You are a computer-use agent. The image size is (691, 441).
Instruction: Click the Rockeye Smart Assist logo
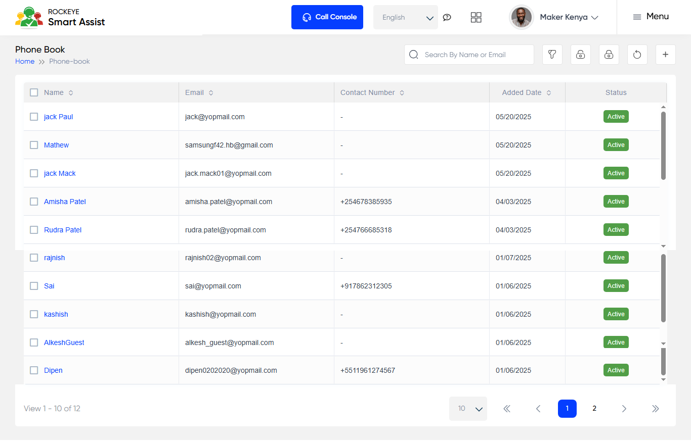tap(60, 17)
